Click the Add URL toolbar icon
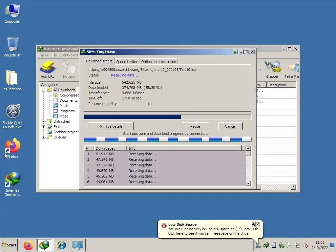Screen dimensions: 336x252 (48, 69)
